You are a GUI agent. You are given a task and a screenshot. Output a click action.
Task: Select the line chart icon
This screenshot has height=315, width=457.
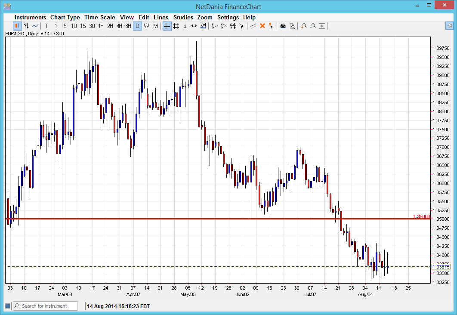[35, 26]
